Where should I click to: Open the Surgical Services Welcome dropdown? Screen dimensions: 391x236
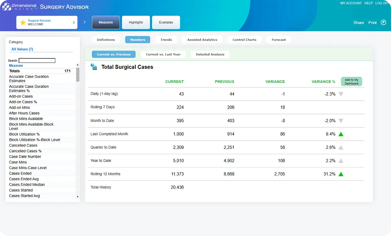click(x=47, y=22)
